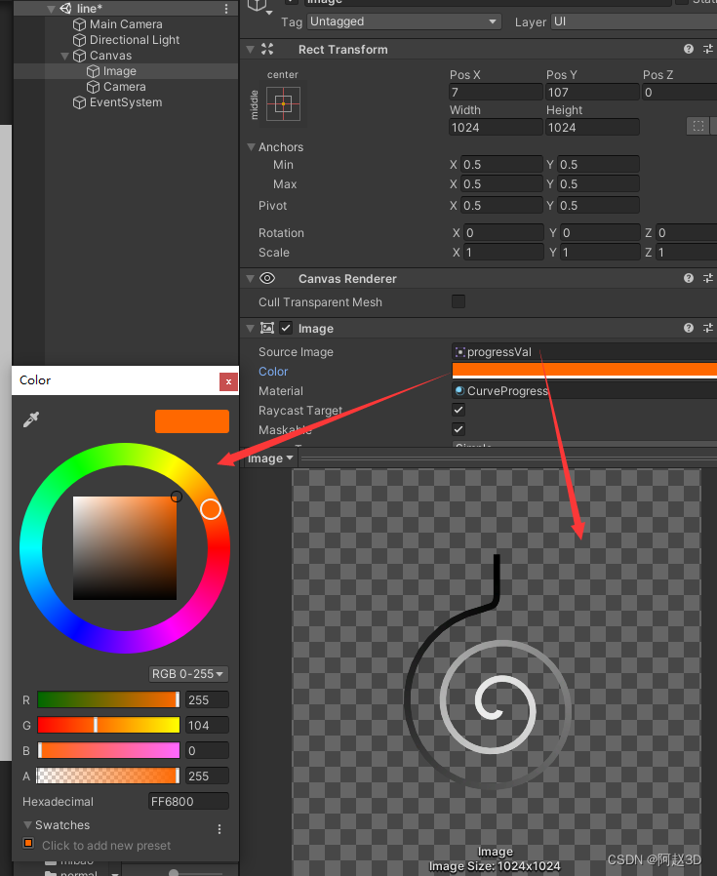Click the B channel slider
This screenshot has height=876, width=717.
[108, 750]
